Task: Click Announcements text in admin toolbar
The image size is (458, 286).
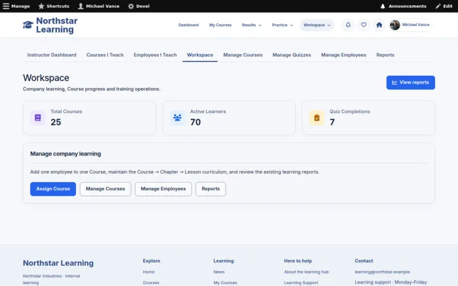Action: (407, 6)
